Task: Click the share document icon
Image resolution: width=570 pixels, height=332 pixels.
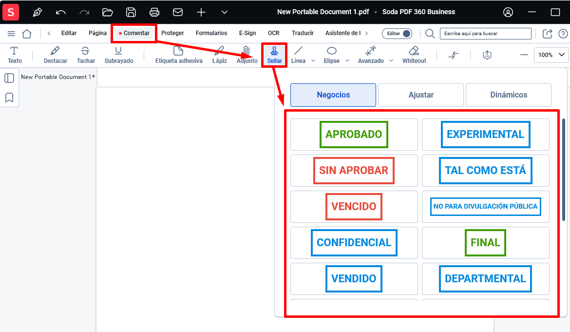Action: click(548, 34)
